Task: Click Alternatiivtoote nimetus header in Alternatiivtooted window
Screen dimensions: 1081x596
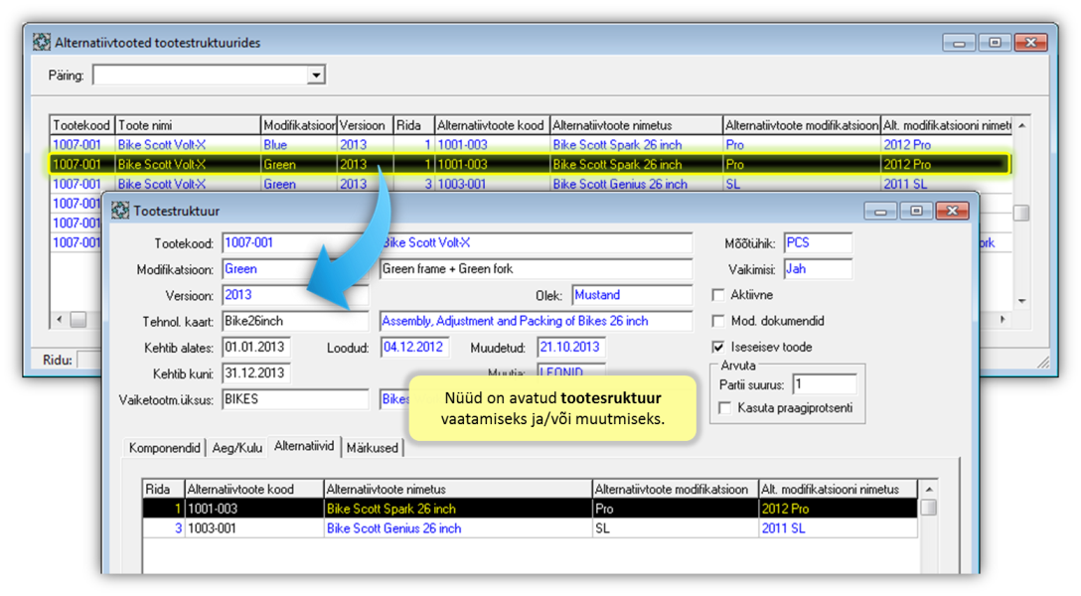Action: coord(636,125)
